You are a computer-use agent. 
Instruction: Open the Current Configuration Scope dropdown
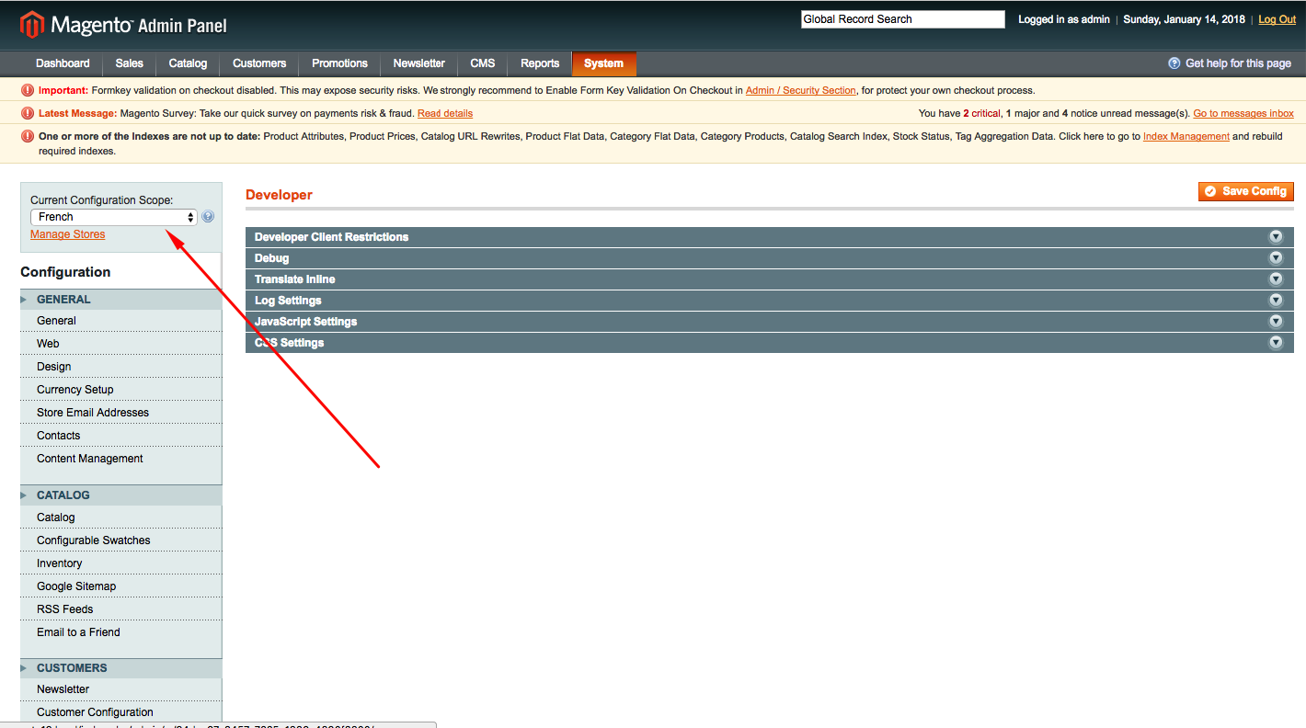click(x=112, y=216)
